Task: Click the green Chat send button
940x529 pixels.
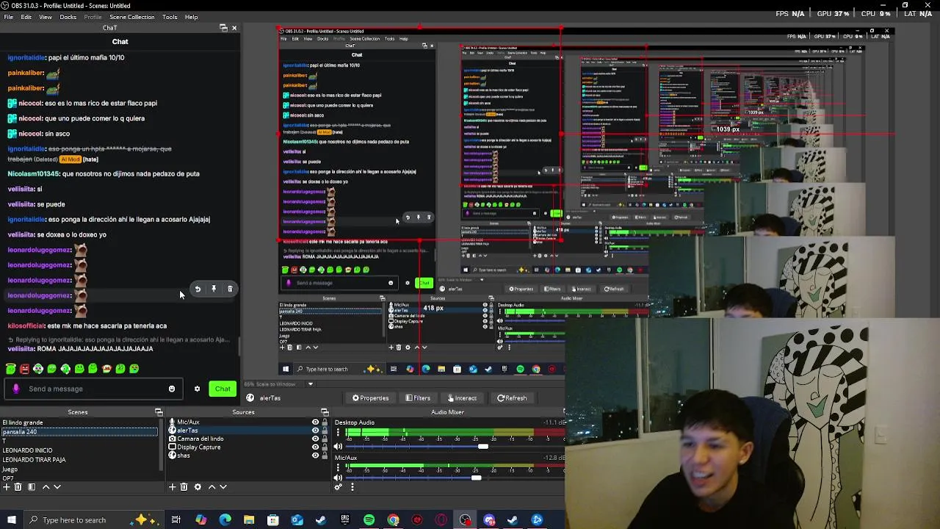Action: (223, 389)
